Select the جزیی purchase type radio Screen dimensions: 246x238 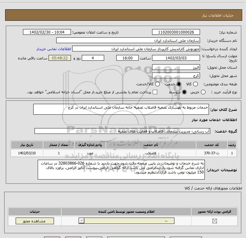coord(203,92)
